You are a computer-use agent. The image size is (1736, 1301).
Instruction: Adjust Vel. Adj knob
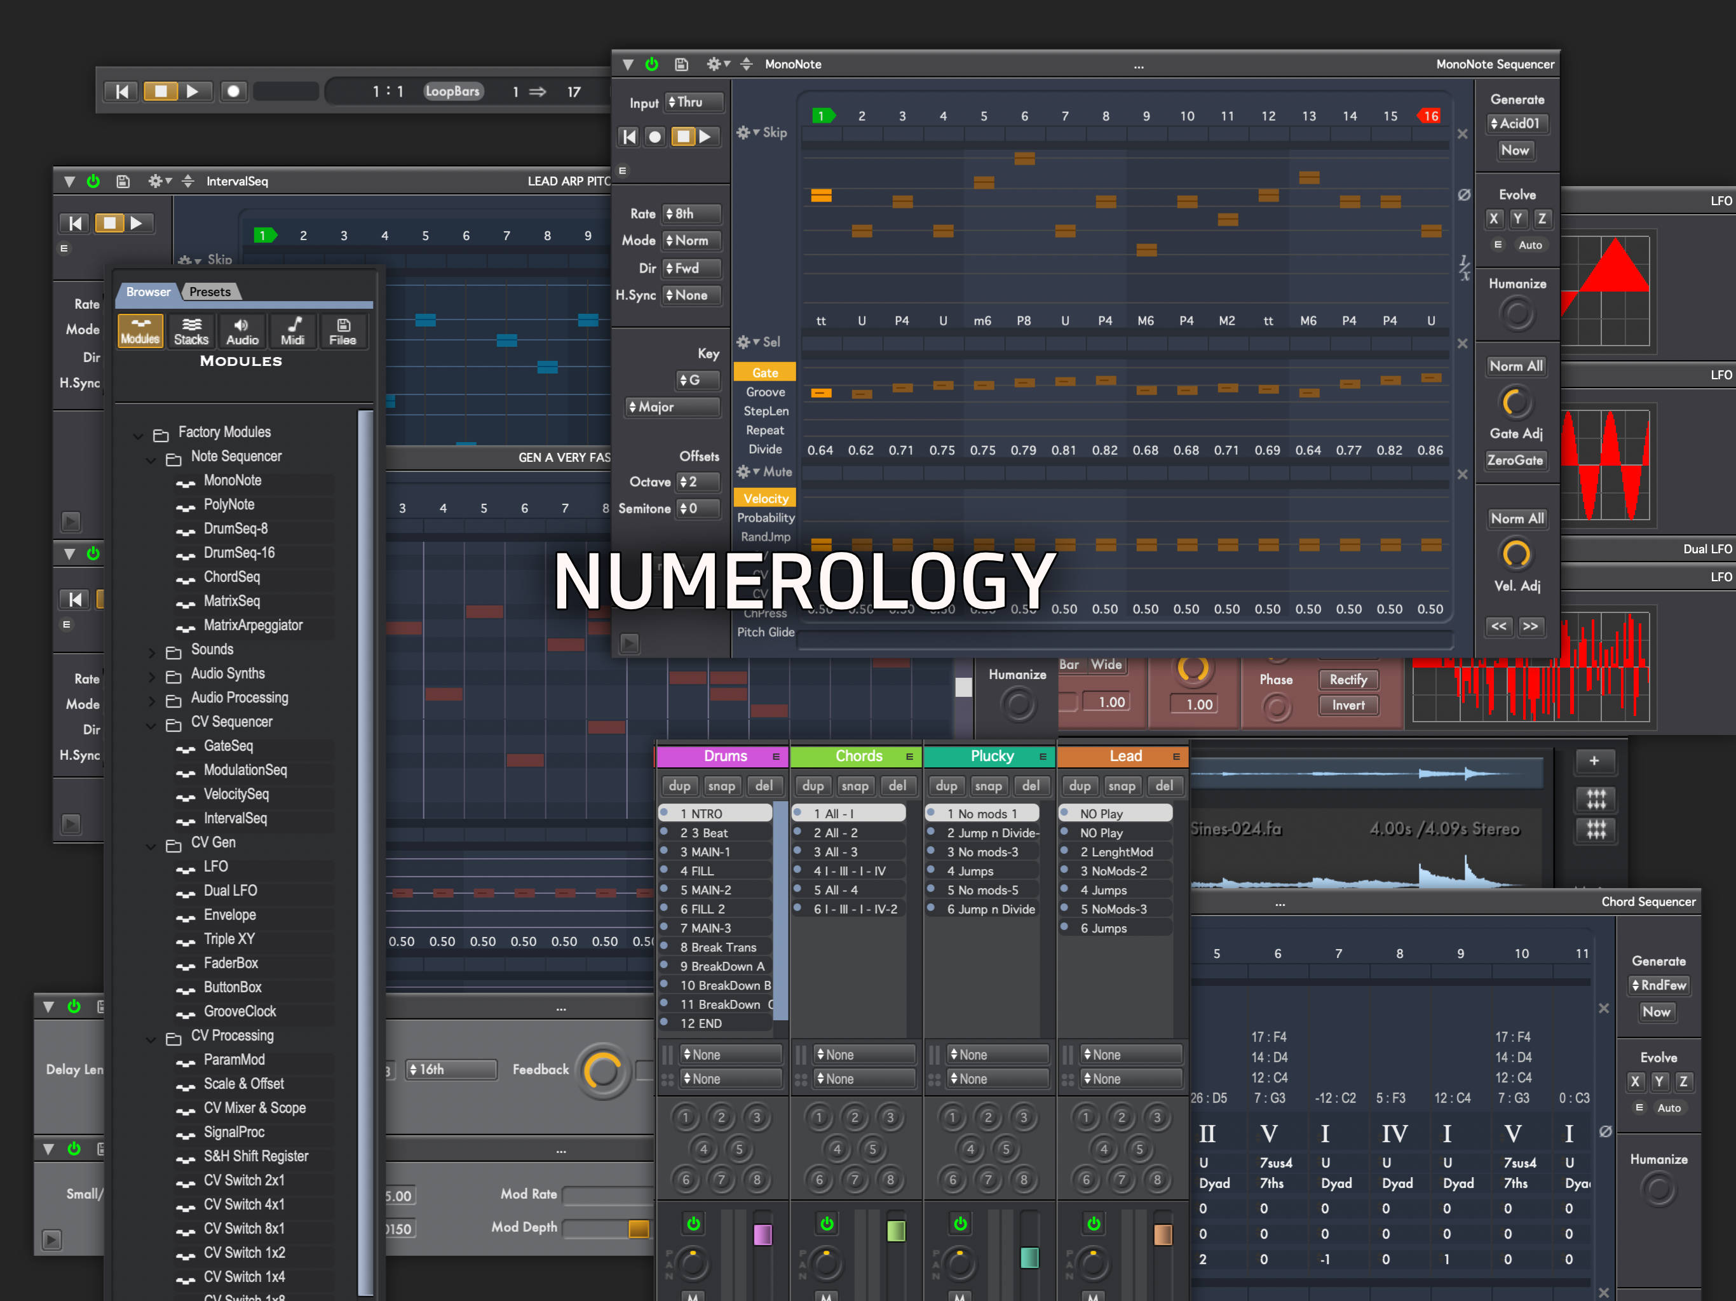pyautogui.click(x=1516, y=555)
